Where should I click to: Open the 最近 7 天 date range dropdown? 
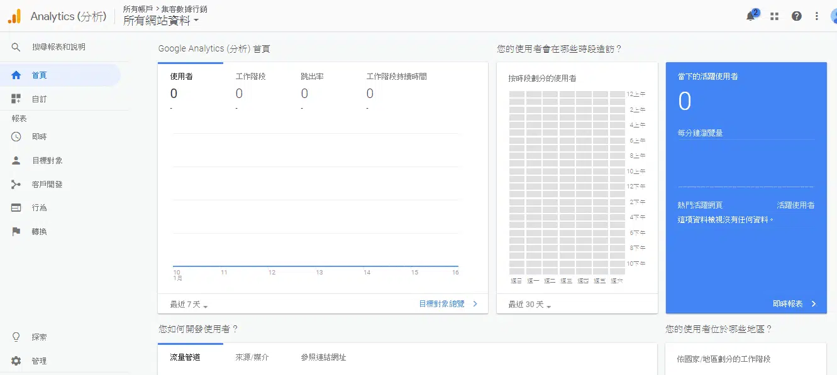(189, 305)
